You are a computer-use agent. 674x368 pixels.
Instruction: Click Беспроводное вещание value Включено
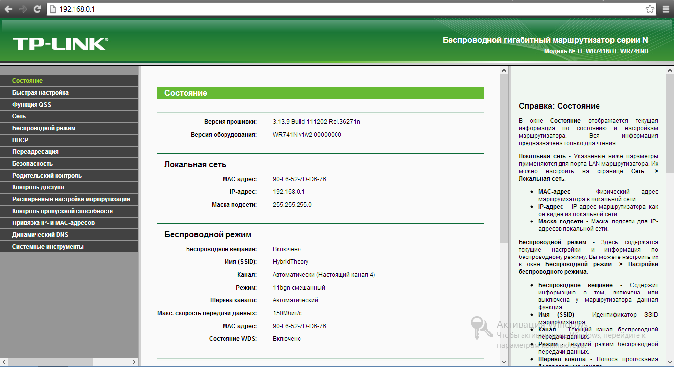pos(287,249)
